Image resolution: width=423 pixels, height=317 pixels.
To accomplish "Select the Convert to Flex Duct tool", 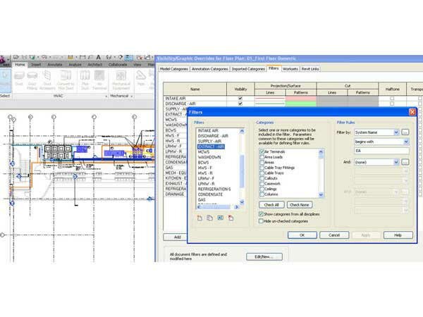I will point(66,80).
